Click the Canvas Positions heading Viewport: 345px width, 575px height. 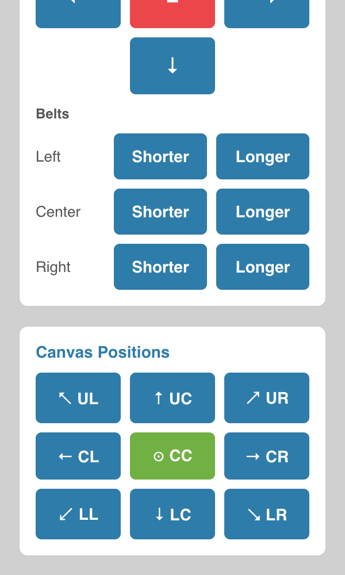coord(103,352)
